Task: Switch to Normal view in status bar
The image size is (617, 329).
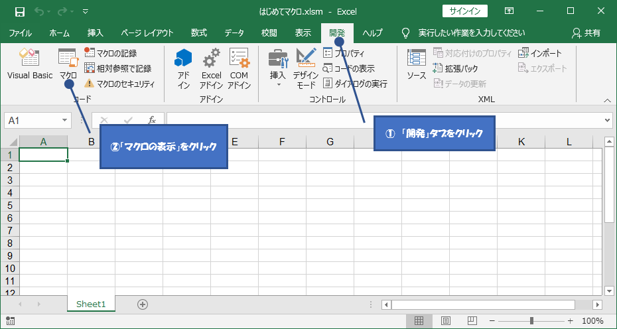Action: pyautogui.click(x=419, y=321)
